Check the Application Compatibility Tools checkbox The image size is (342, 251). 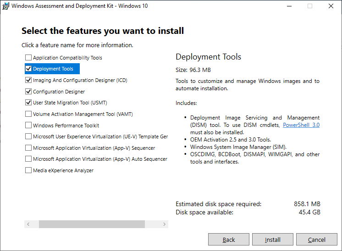28,58
